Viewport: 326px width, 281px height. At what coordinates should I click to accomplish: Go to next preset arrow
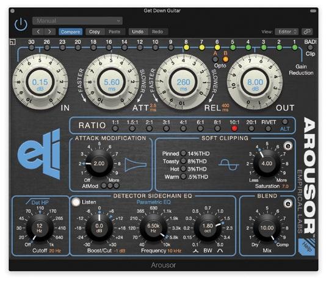[x=49, y=32]
